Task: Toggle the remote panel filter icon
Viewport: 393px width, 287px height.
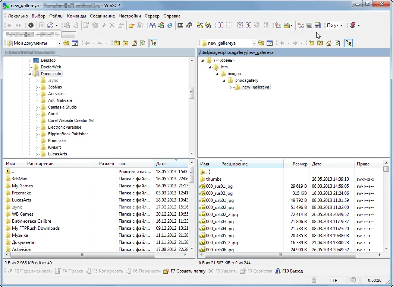Action: 270,43
